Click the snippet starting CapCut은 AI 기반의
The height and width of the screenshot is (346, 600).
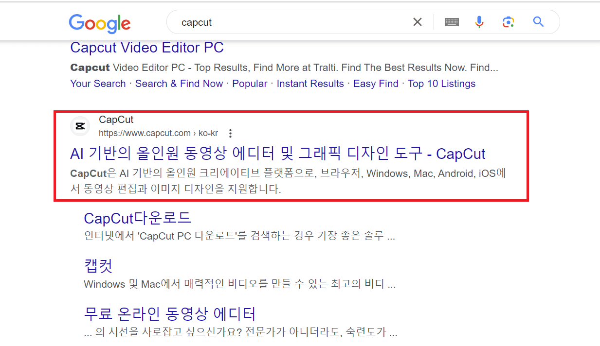(x=289, y=181)
